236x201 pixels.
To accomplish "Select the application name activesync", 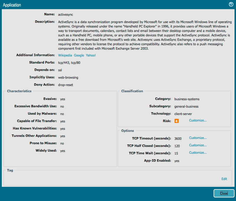I will point(66,14).
